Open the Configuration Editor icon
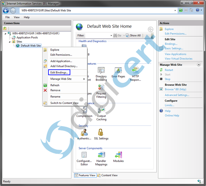Viewport: 206px width, 186px height. tap(84, 155)
